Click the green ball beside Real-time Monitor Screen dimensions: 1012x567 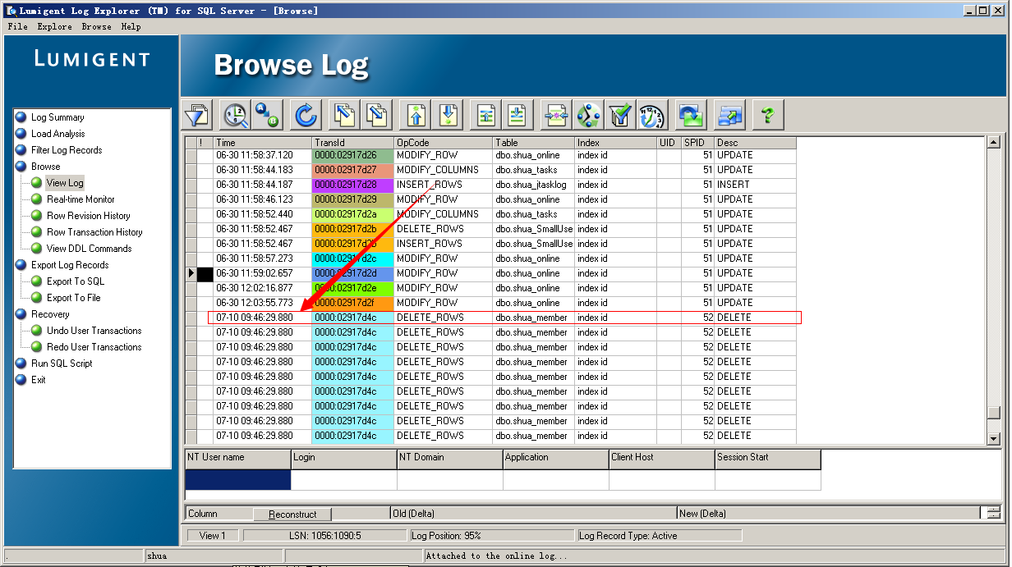click(37, 199)
